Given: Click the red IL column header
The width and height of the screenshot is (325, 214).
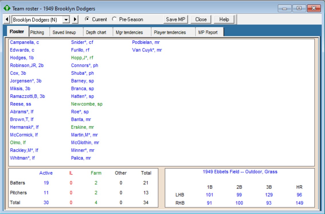Looking at the screenshot, I should [x=71, y=173].
